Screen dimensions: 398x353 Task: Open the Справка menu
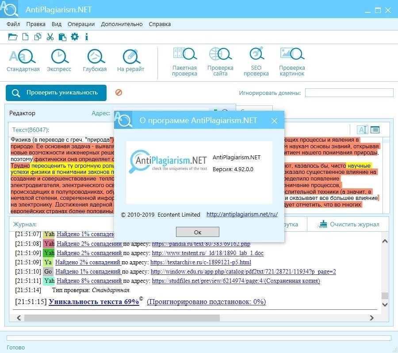(x=160, y=24)
